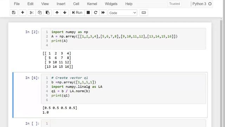Move selected cell up arrow

coord(57,13)
